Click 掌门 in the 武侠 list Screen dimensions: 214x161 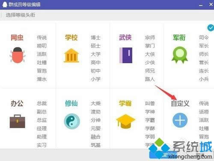point(150,46)
